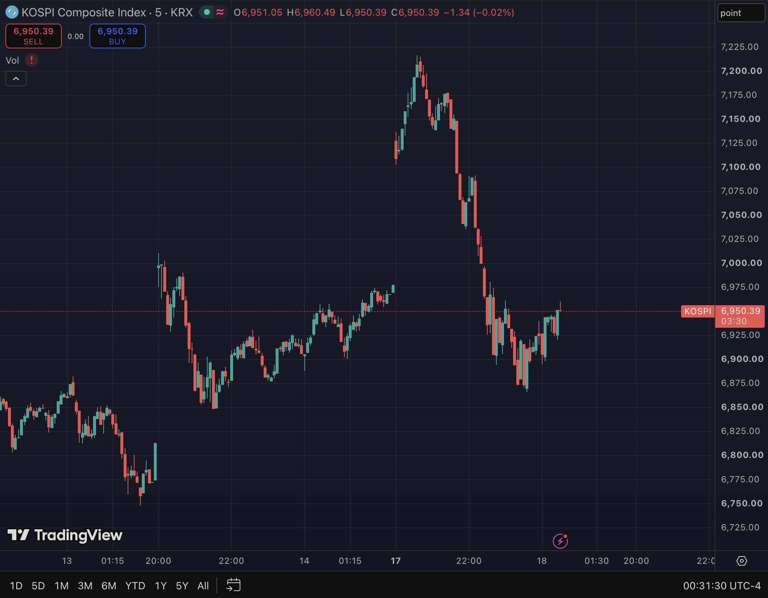
Task: Click the KOSPI symbol logo icon
Action: (x=12, y=12)
